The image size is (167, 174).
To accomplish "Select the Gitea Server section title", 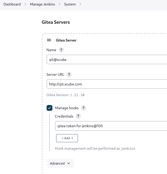I will [x=66, y=40].
